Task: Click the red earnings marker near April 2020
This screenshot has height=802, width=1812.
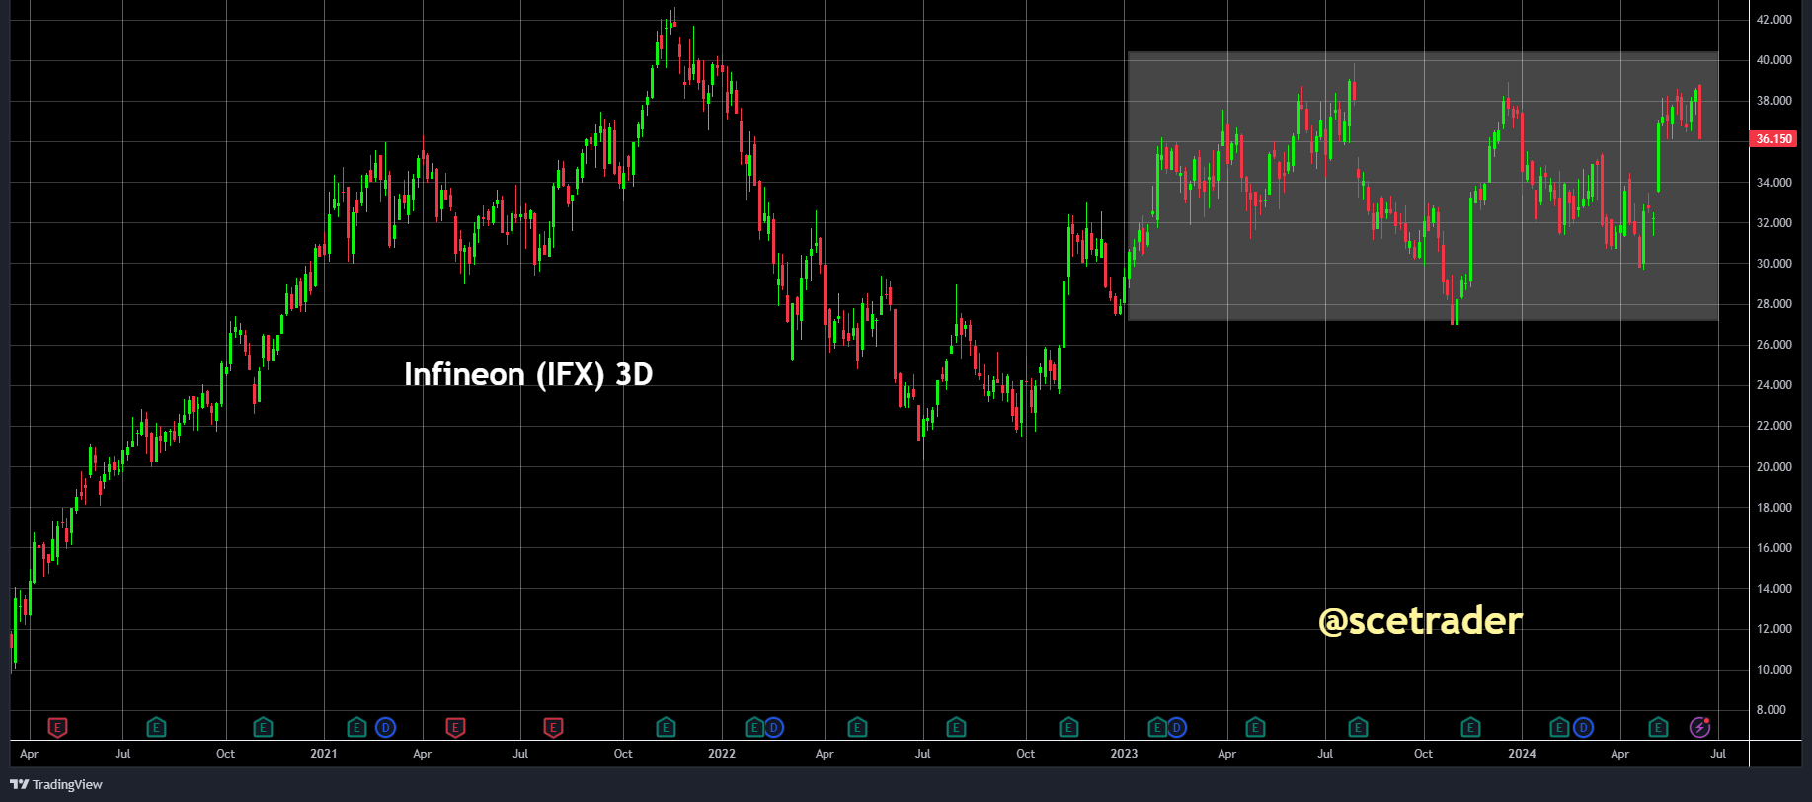Action: click(58, 728)
